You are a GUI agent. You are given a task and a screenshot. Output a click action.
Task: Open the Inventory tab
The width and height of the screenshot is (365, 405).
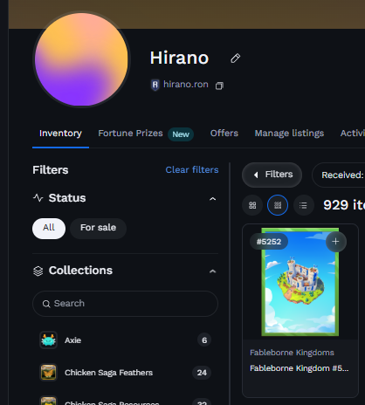[60, 134]
